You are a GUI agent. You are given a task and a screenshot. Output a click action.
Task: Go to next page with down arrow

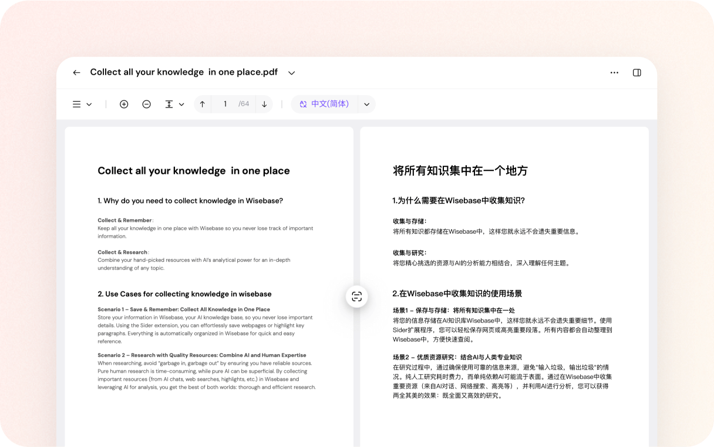tap(264, 104)
